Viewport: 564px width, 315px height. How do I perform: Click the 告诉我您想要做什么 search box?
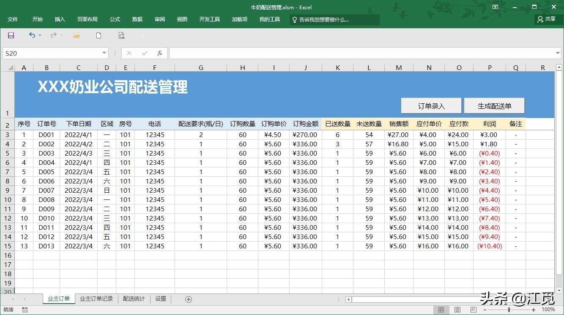(x=334, y=20)
